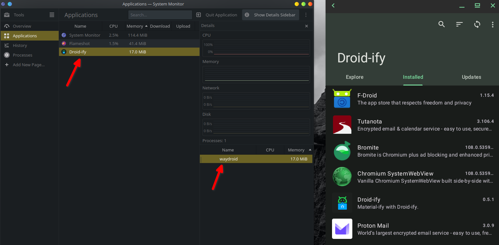Image resolution: width=499 pixels, height=245 pixels.
Task: Click the back arrow in Droid-ify window
Action: 333,5
